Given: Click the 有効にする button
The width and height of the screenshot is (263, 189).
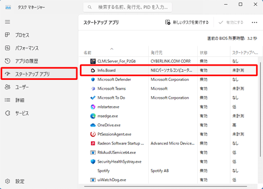Looking at the screenshot, I should [x=231, y=23].
